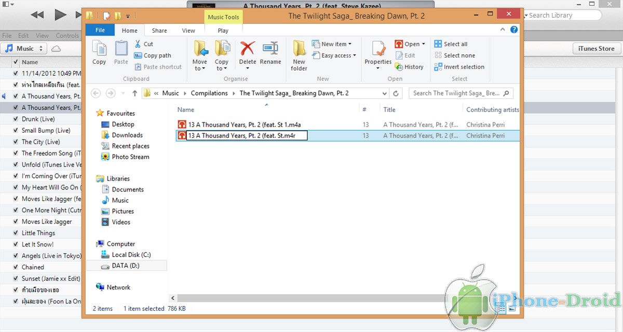Screen dimensions: 623x332
Task: Click the Explorer Help question mark icon
Action: [514, 30]
